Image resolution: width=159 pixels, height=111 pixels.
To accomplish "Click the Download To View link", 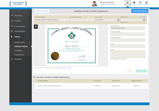I will [65, 68].
